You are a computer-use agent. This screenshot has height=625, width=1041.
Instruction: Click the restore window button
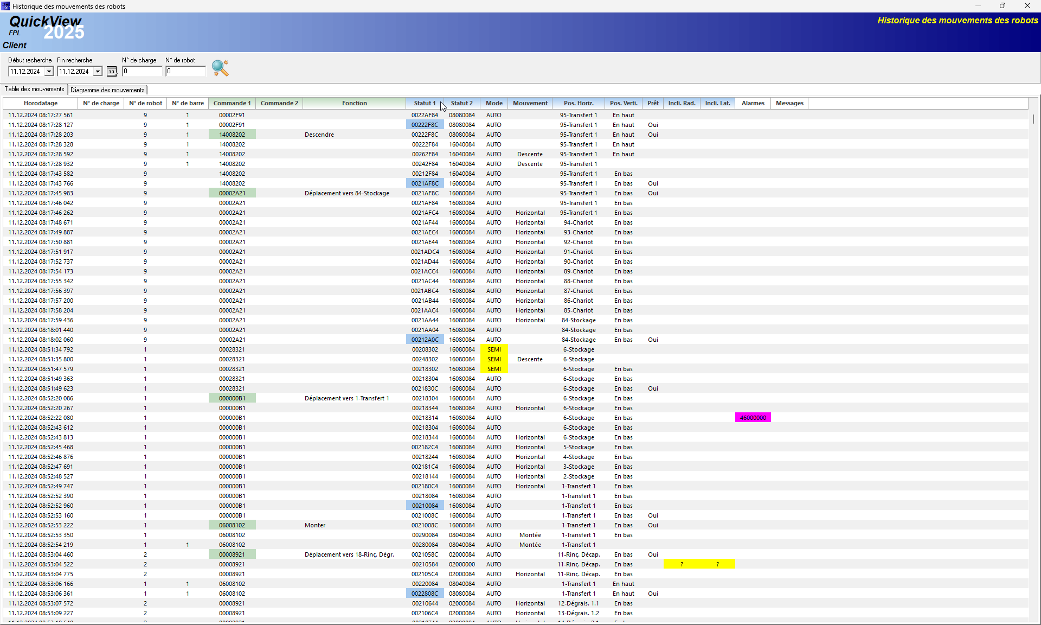tap(1002, 6)
